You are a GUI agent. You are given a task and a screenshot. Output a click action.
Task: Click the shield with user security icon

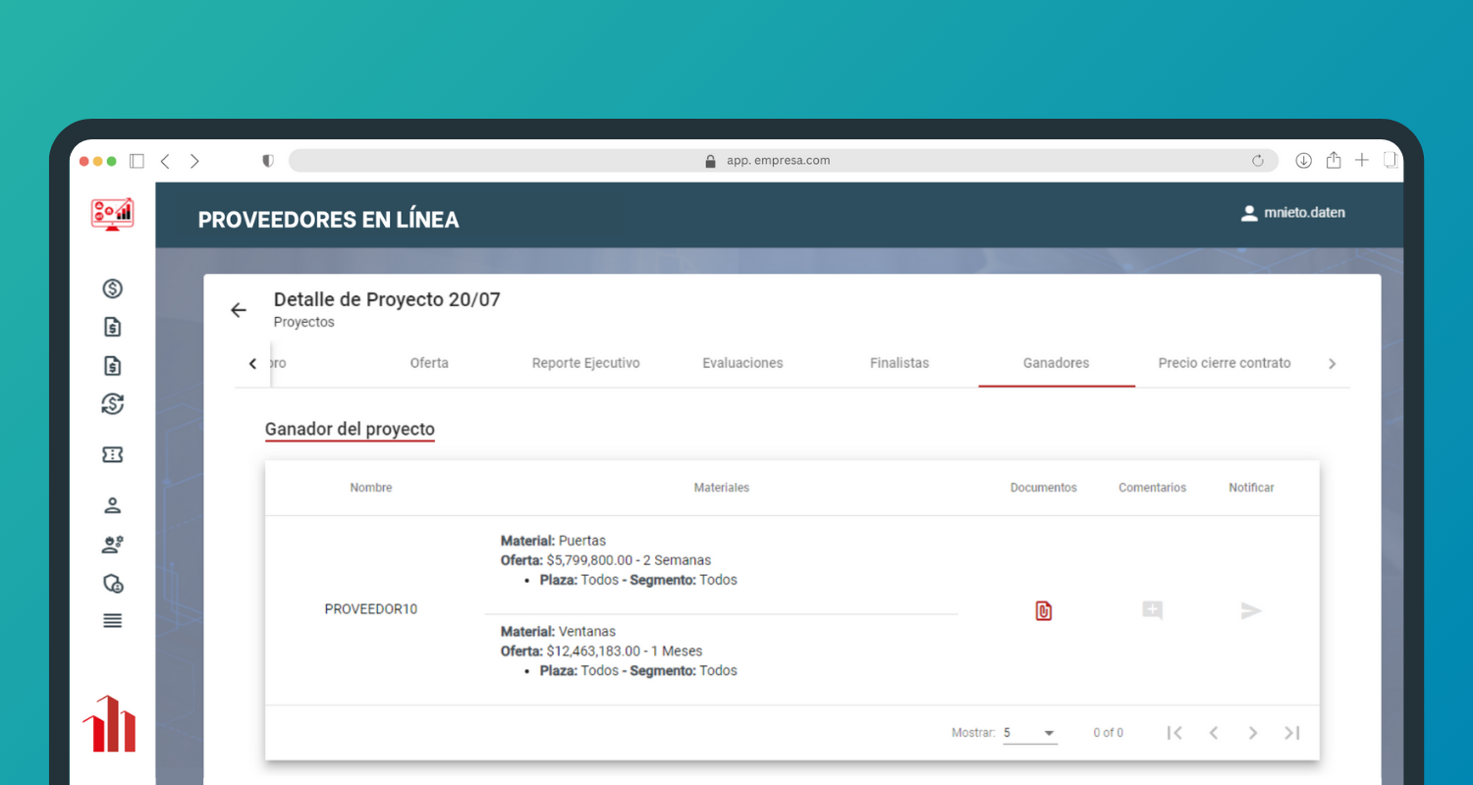tap(113, 584)
